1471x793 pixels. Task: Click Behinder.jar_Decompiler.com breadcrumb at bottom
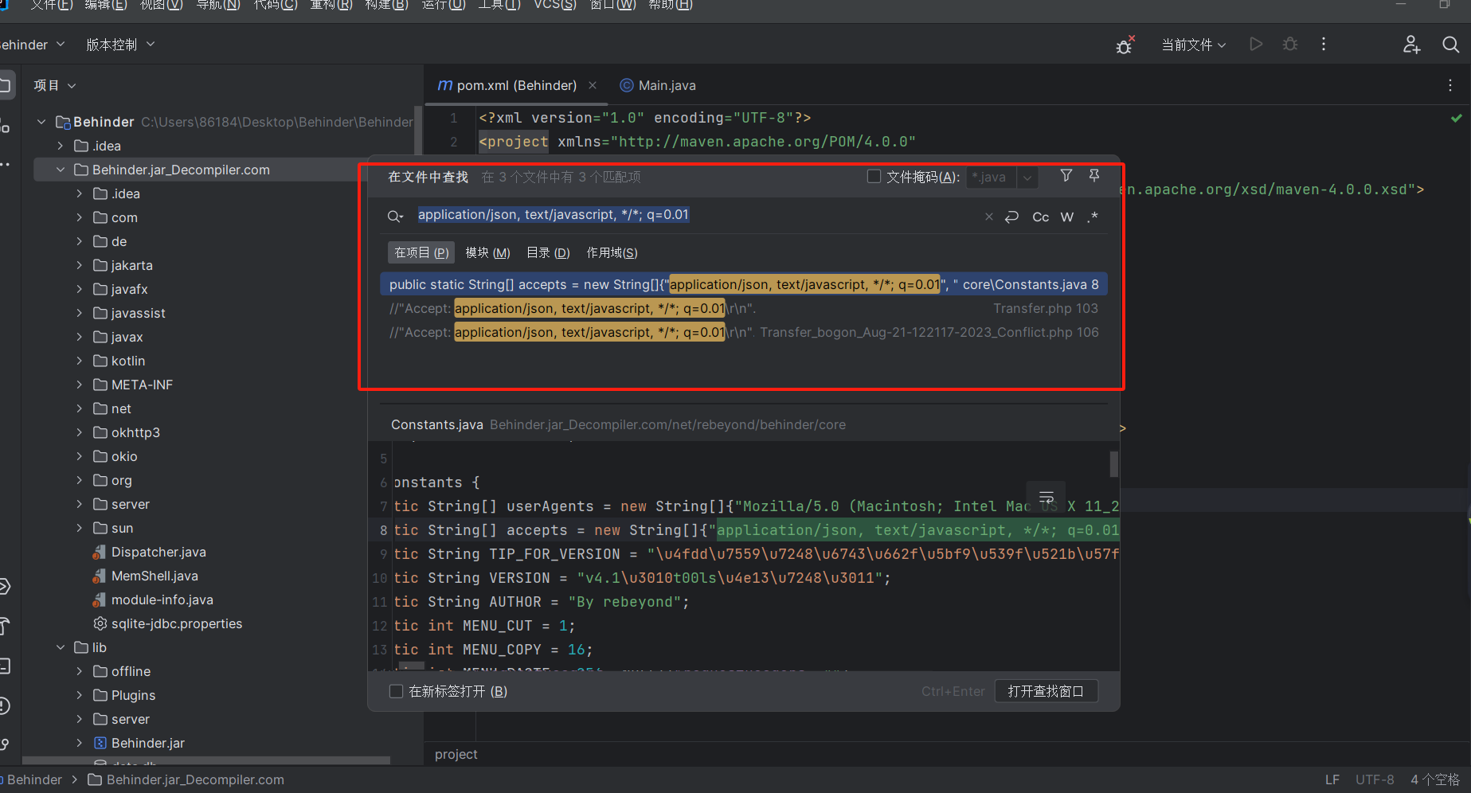click(x=186, y=779)
